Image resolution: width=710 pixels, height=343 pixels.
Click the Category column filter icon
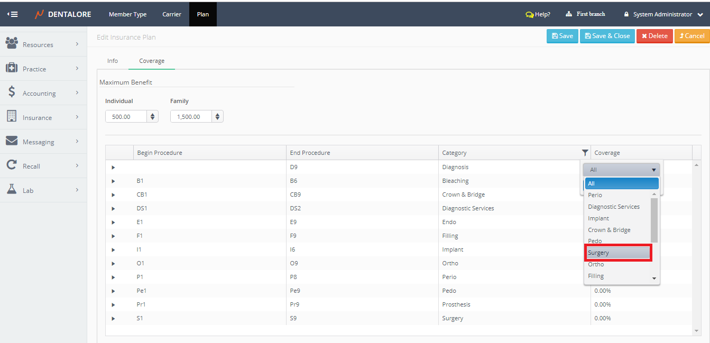pos(585,153)
